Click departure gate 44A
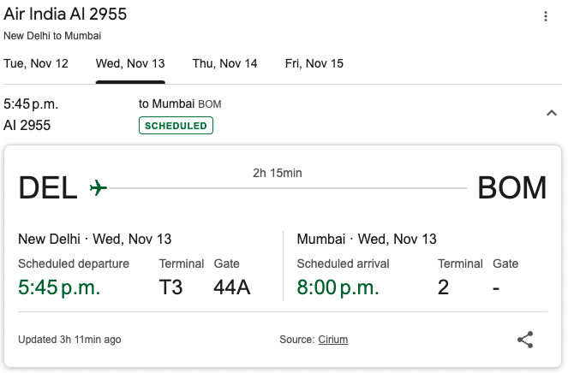The image size is (568, 373). tap(231, 287)
